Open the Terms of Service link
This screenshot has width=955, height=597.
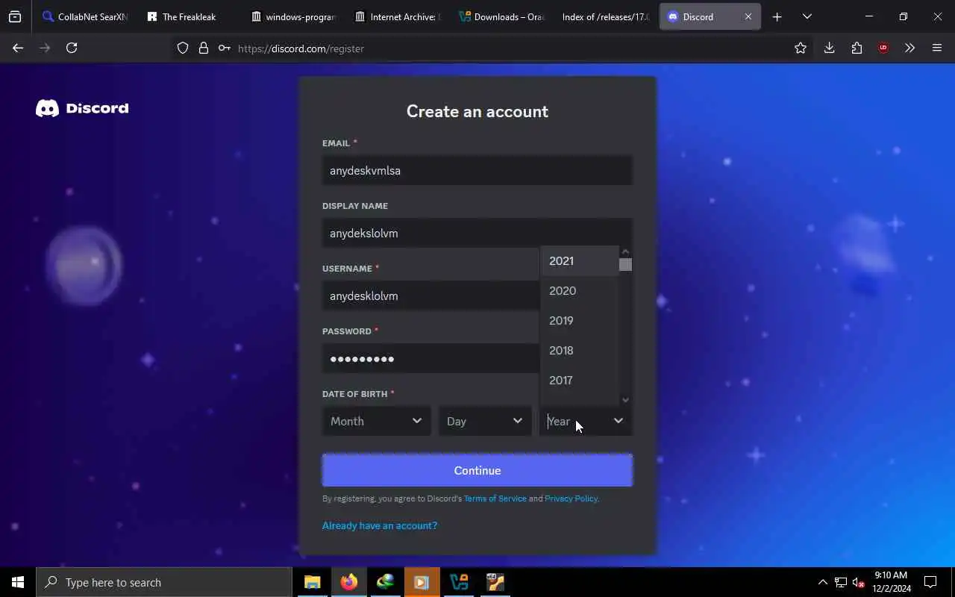(x=495, y=498)
